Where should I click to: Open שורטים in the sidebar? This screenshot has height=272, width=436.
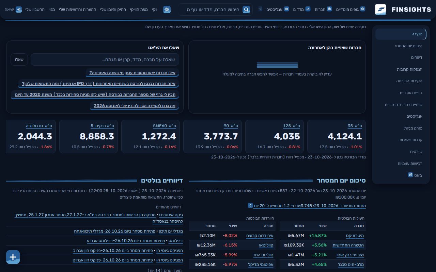coord(401,152)
